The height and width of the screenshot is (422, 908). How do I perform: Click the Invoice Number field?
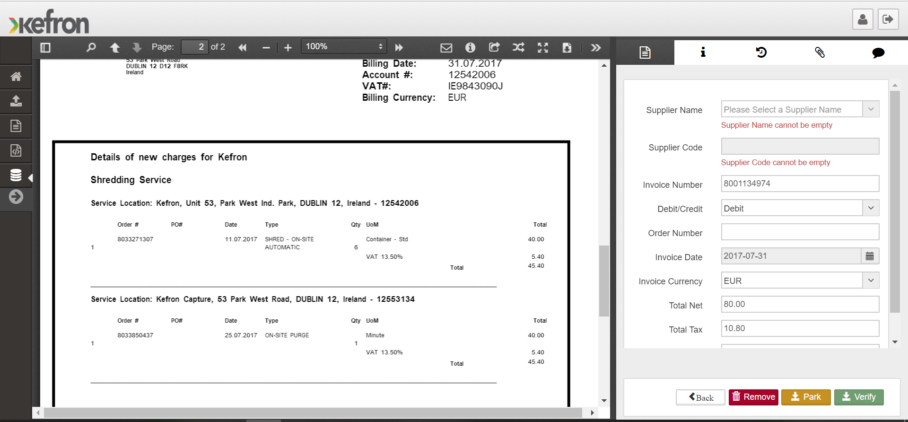point(800,184)
